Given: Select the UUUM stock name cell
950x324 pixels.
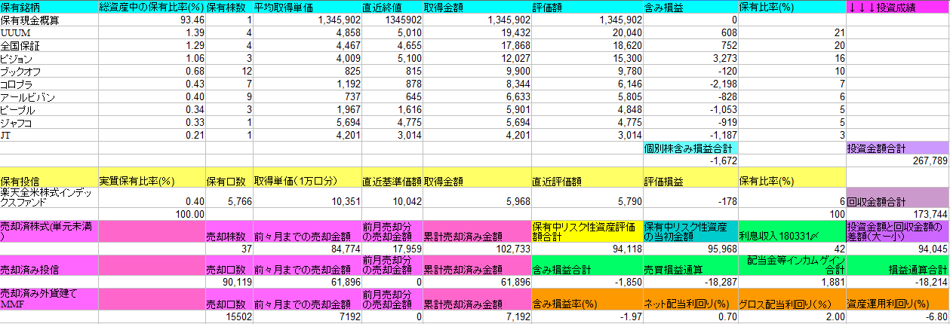Looking at the screenshot, I should [49, 33].
